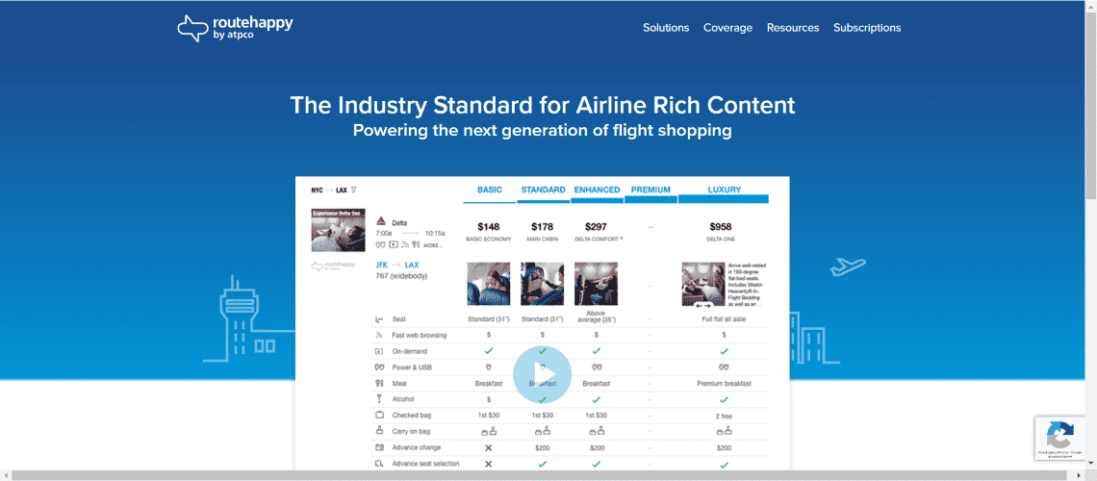Viewport: 1097px width, 481px height.
Task: Select the STANDARD fare column tab
Action: pyautogui.click(x=543, y=190)
